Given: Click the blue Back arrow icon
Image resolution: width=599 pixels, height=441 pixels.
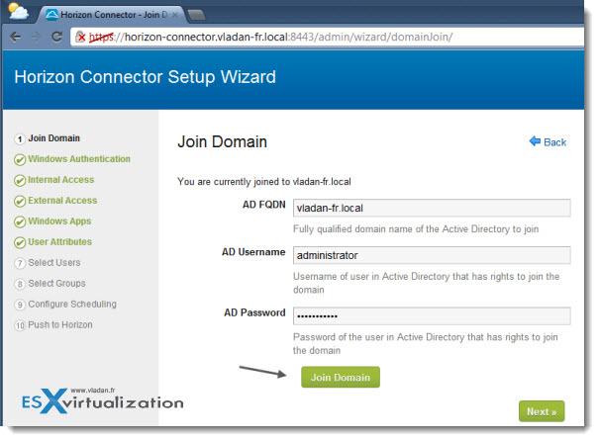Looking at the screenshot, I should pyautogui.click(x=535, y=141).
